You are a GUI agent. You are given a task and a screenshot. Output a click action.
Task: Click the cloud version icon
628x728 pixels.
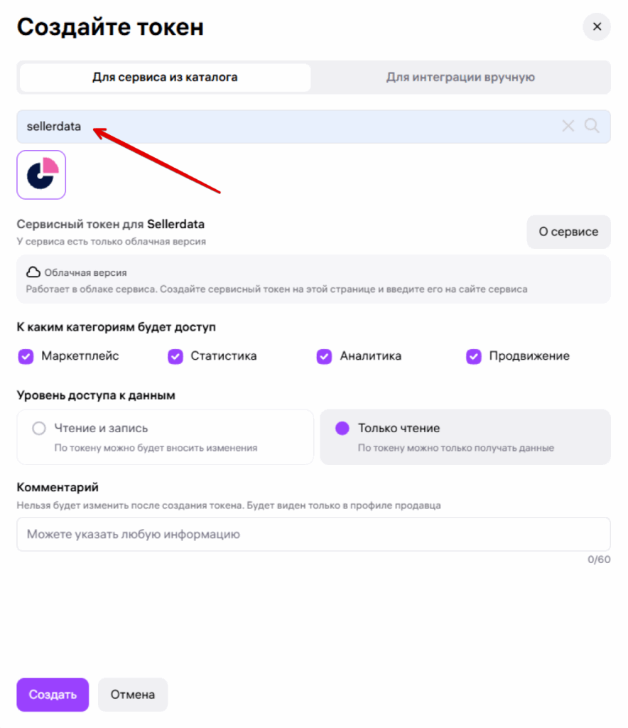33,272
